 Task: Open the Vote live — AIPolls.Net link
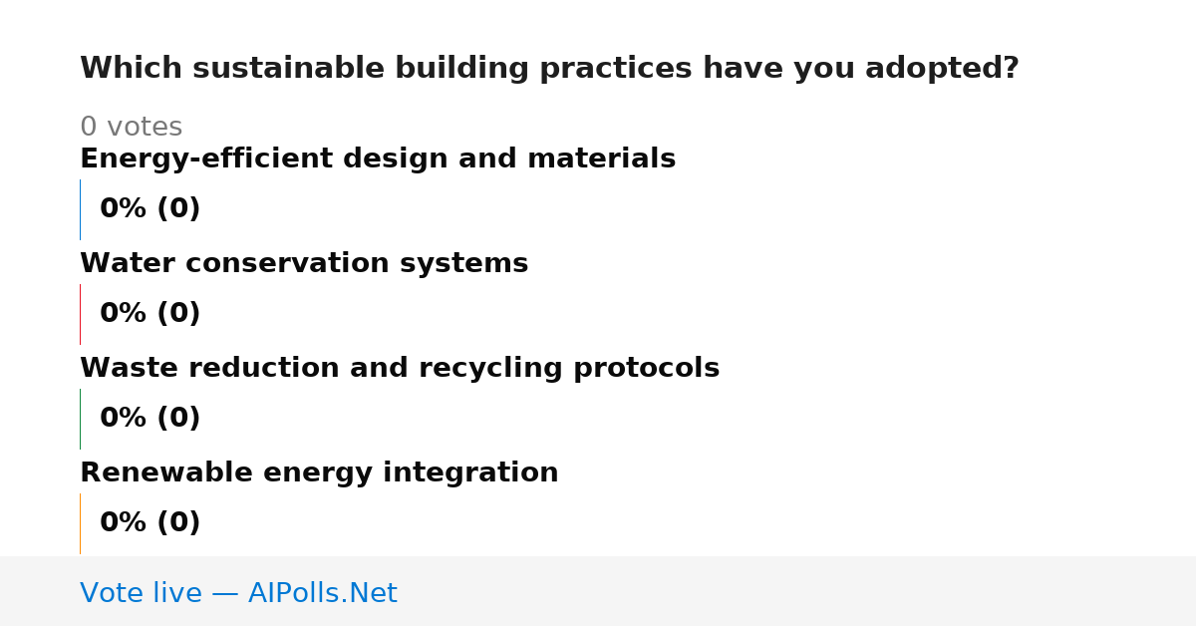[x=238, y=594]
